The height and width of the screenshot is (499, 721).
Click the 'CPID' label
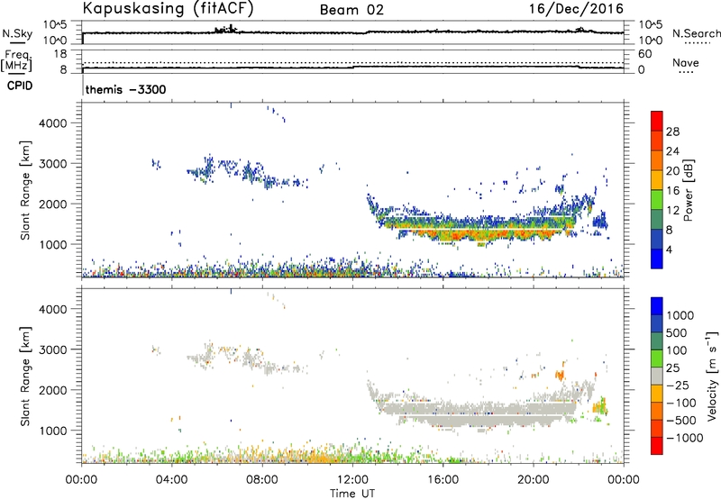pyautogui.click(x=20, y=86)
